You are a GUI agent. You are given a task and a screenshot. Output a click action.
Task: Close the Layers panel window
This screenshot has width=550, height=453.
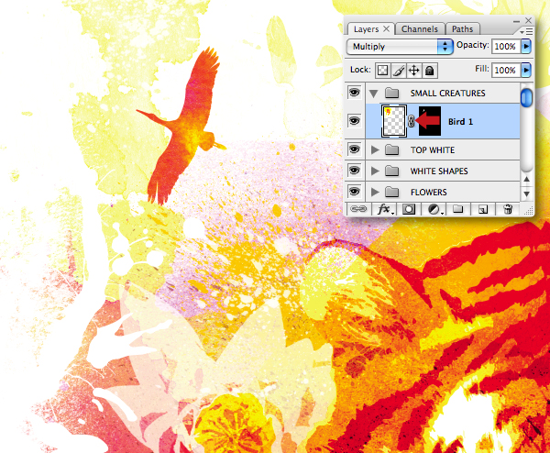pos(528,20)
